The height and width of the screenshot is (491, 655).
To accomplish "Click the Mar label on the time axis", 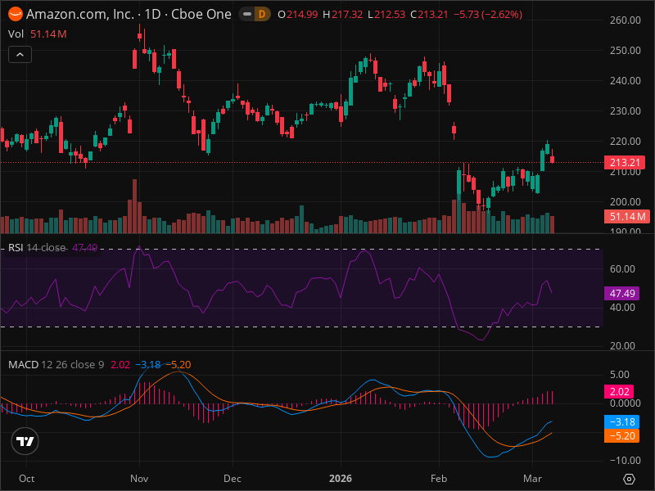I will point(533,479).
